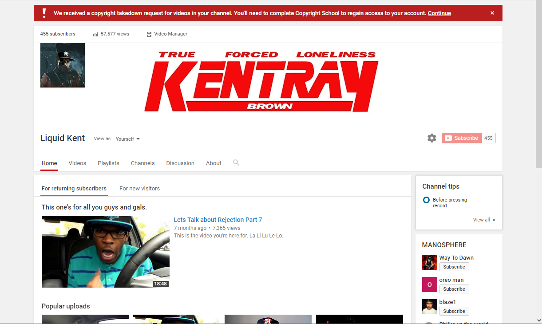Click blaze1 channel avatar

tap(430, 307)
